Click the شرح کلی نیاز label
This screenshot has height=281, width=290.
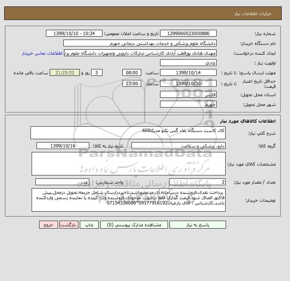pyautogui.click(x=262, y=133)
